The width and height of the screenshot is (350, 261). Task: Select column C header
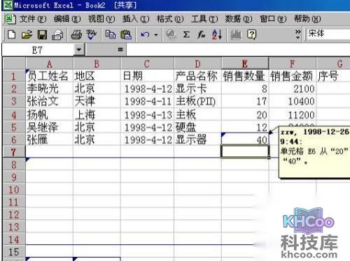point(147,64)
